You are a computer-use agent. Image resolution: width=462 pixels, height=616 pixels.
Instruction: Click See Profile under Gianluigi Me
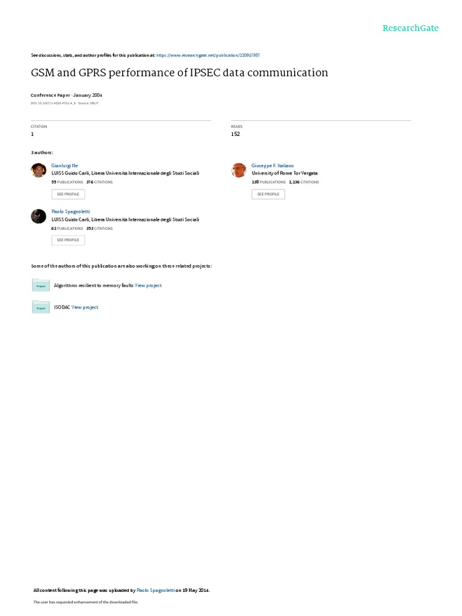pyautogui.click(x=68, y=194)
